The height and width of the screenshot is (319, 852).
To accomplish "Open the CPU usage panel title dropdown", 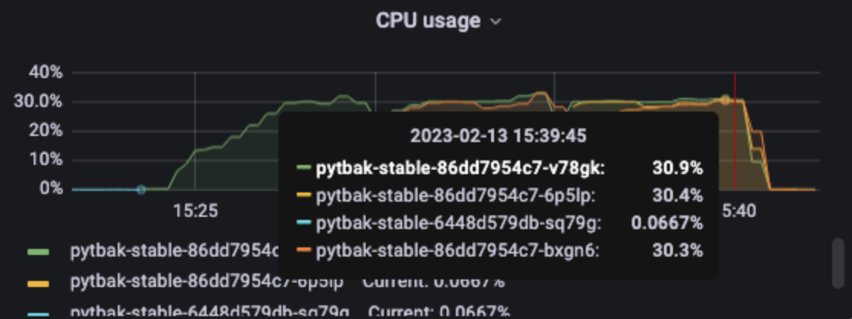I will (x=438, y=21).
